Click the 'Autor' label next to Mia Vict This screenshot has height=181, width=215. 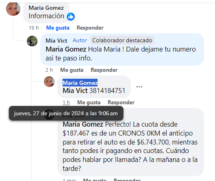pos(80,41)
